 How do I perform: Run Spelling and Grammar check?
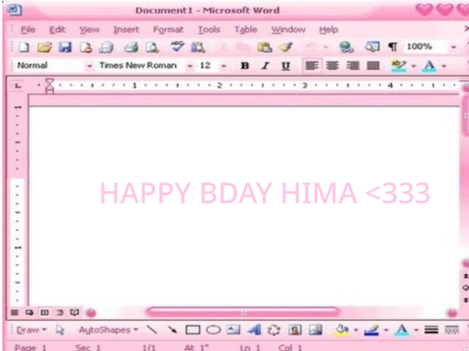coord(177,47)
